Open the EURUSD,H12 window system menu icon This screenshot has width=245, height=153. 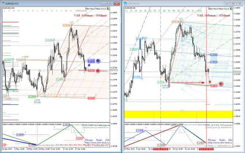pos(3,3)
